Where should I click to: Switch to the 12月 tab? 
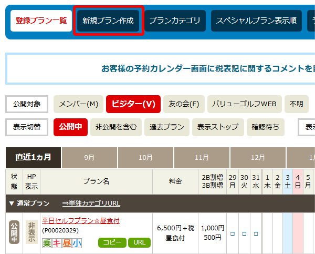(258, 158)
